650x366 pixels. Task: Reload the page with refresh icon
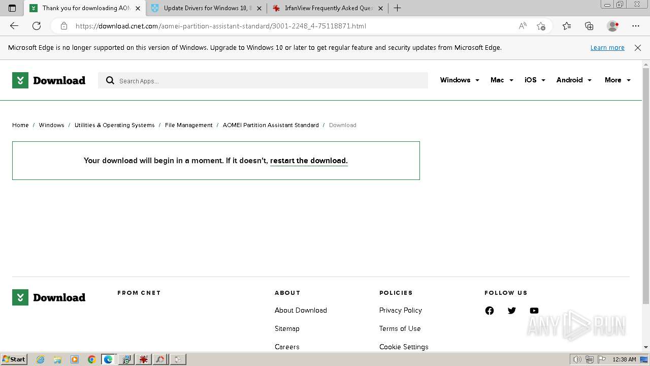point(37,26)
